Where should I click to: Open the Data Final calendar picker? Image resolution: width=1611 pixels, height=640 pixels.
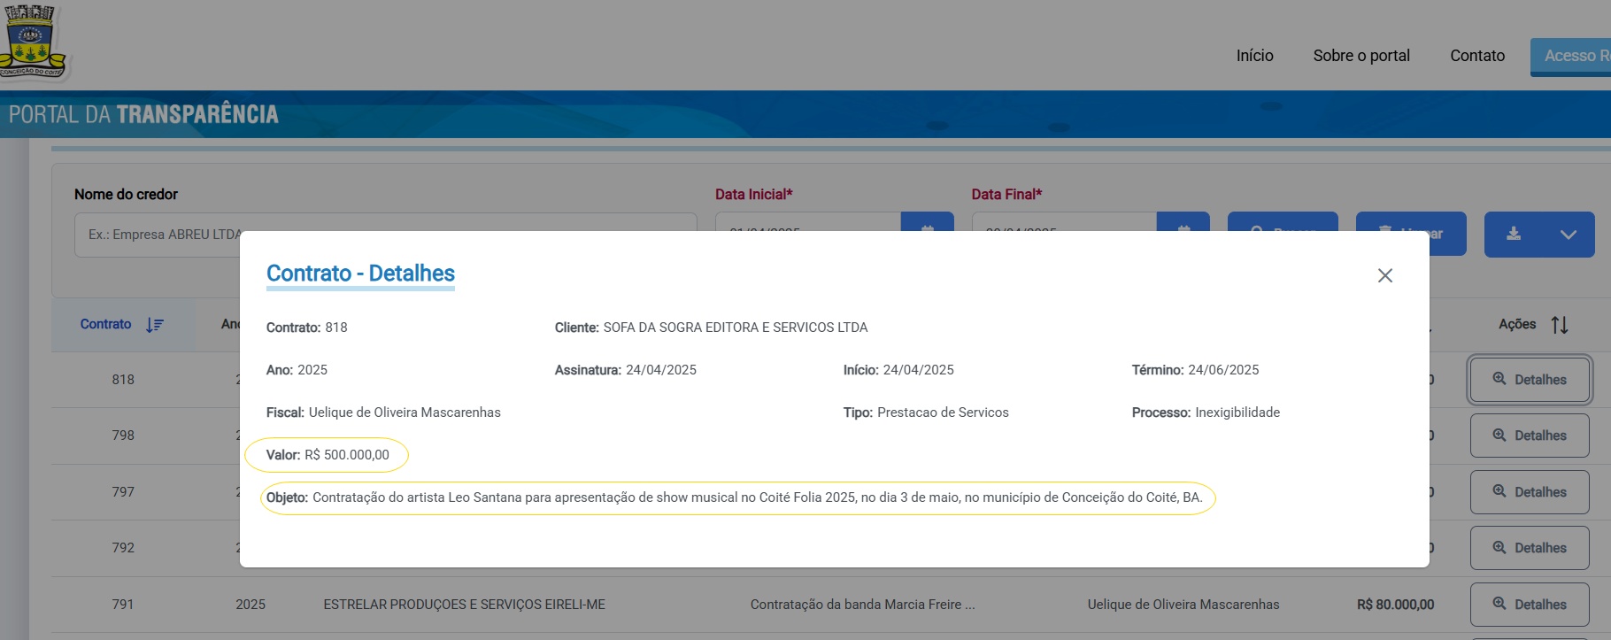(1183, 223)
